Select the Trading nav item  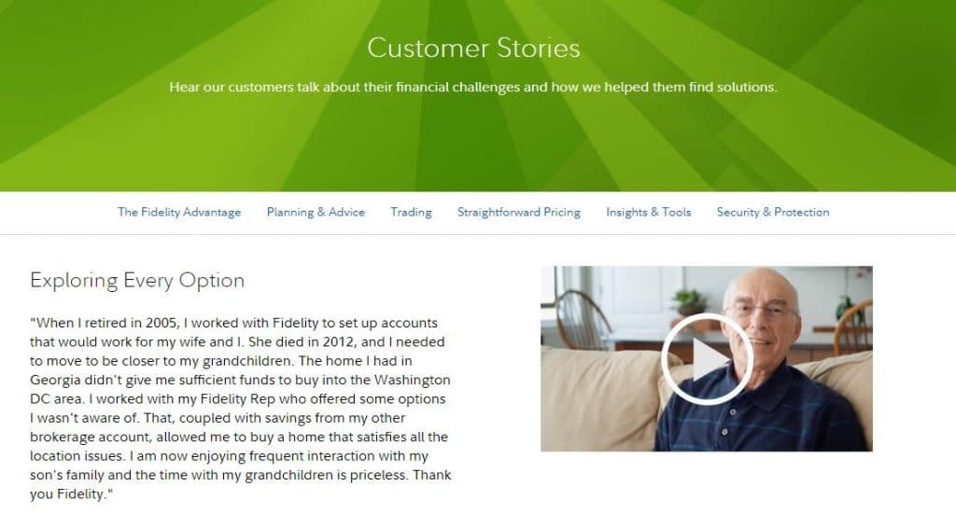coord(411,212)
